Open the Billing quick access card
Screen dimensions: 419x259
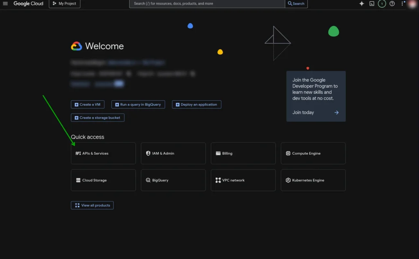(x=243, y=153)
